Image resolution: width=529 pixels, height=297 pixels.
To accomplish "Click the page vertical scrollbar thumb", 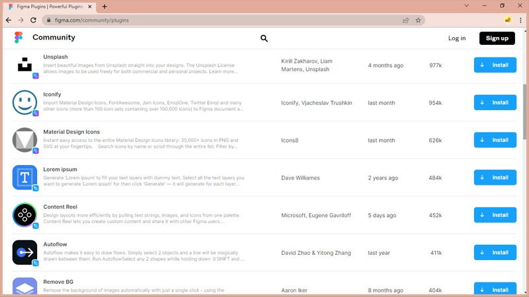I will (x=524, y=111).
